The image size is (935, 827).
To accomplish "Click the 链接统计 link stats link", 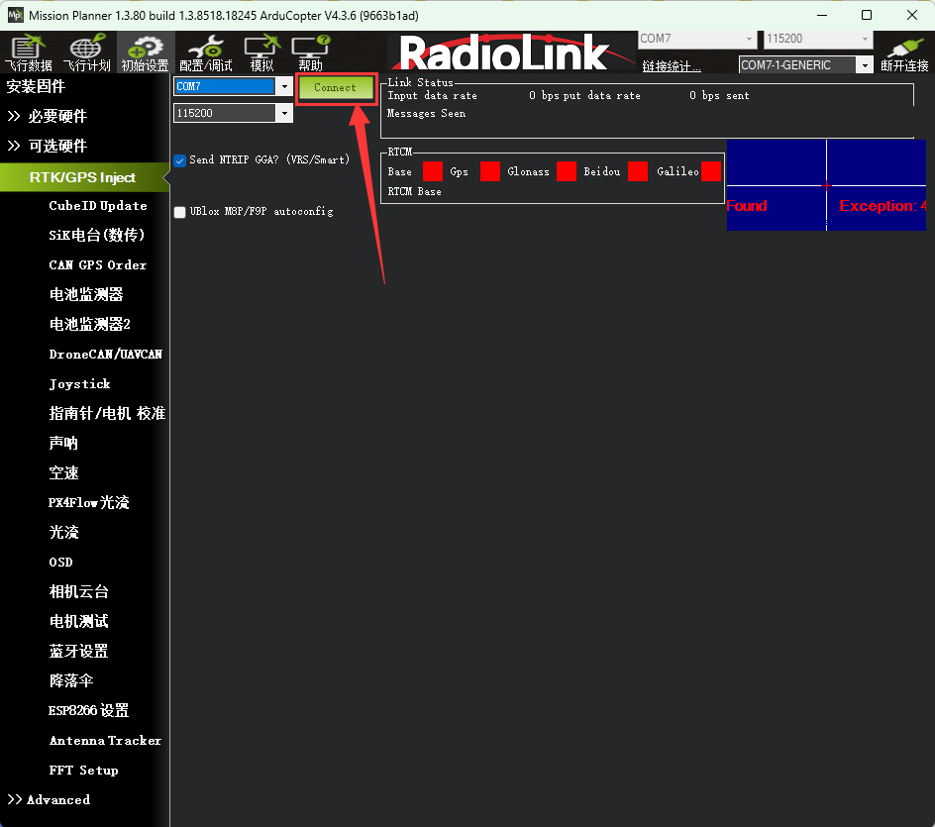I will (671, 66).
